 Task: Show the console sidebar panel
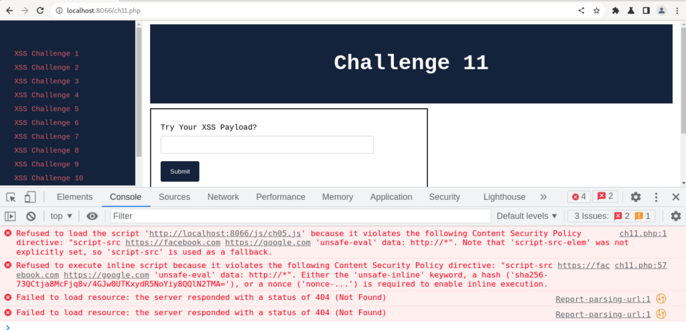pyautogui.click(x=11, y=216)
